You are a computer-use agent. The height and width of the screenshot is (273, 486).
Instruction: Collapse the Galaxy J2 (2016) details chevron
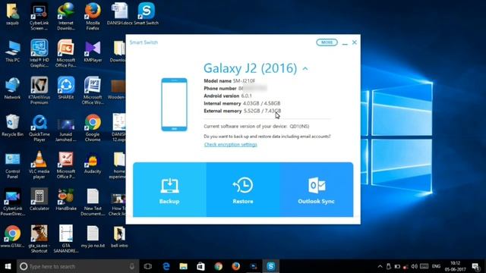(x=305, y=69)
